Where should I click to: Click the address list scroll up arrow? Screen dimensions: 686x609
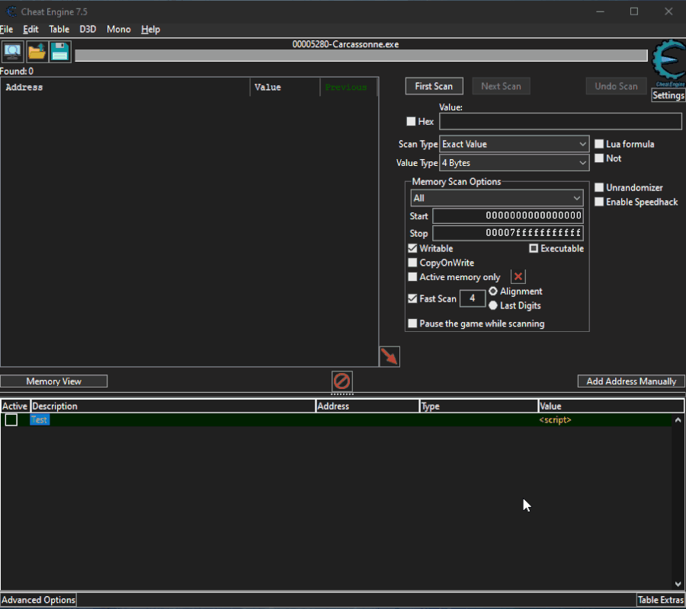[x=678, y=420]
